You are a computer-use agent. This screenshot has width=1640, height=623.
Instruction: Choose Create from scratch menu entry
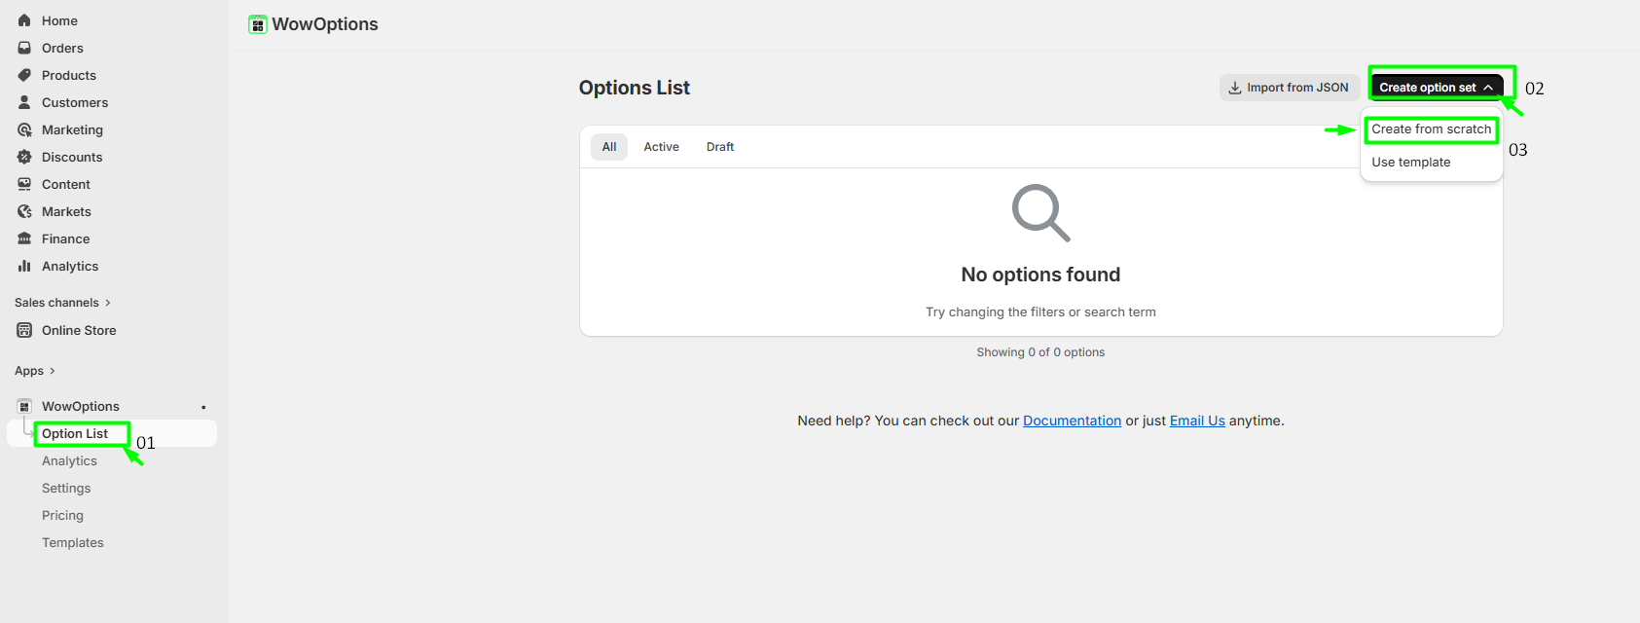click(1431, 129)
